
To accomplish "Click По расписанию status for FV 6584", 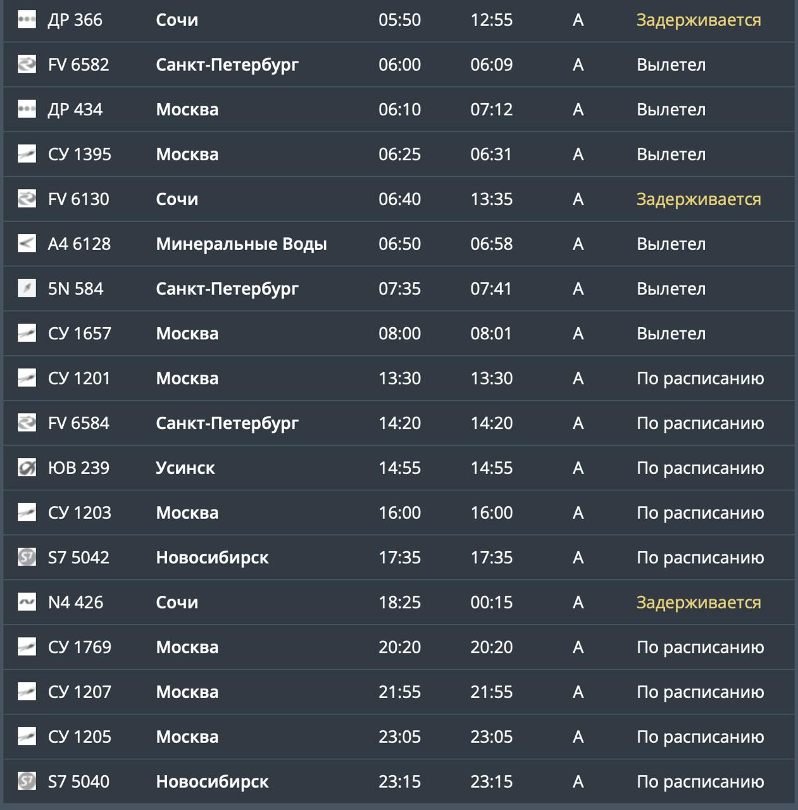I will (x=701, y=423).
